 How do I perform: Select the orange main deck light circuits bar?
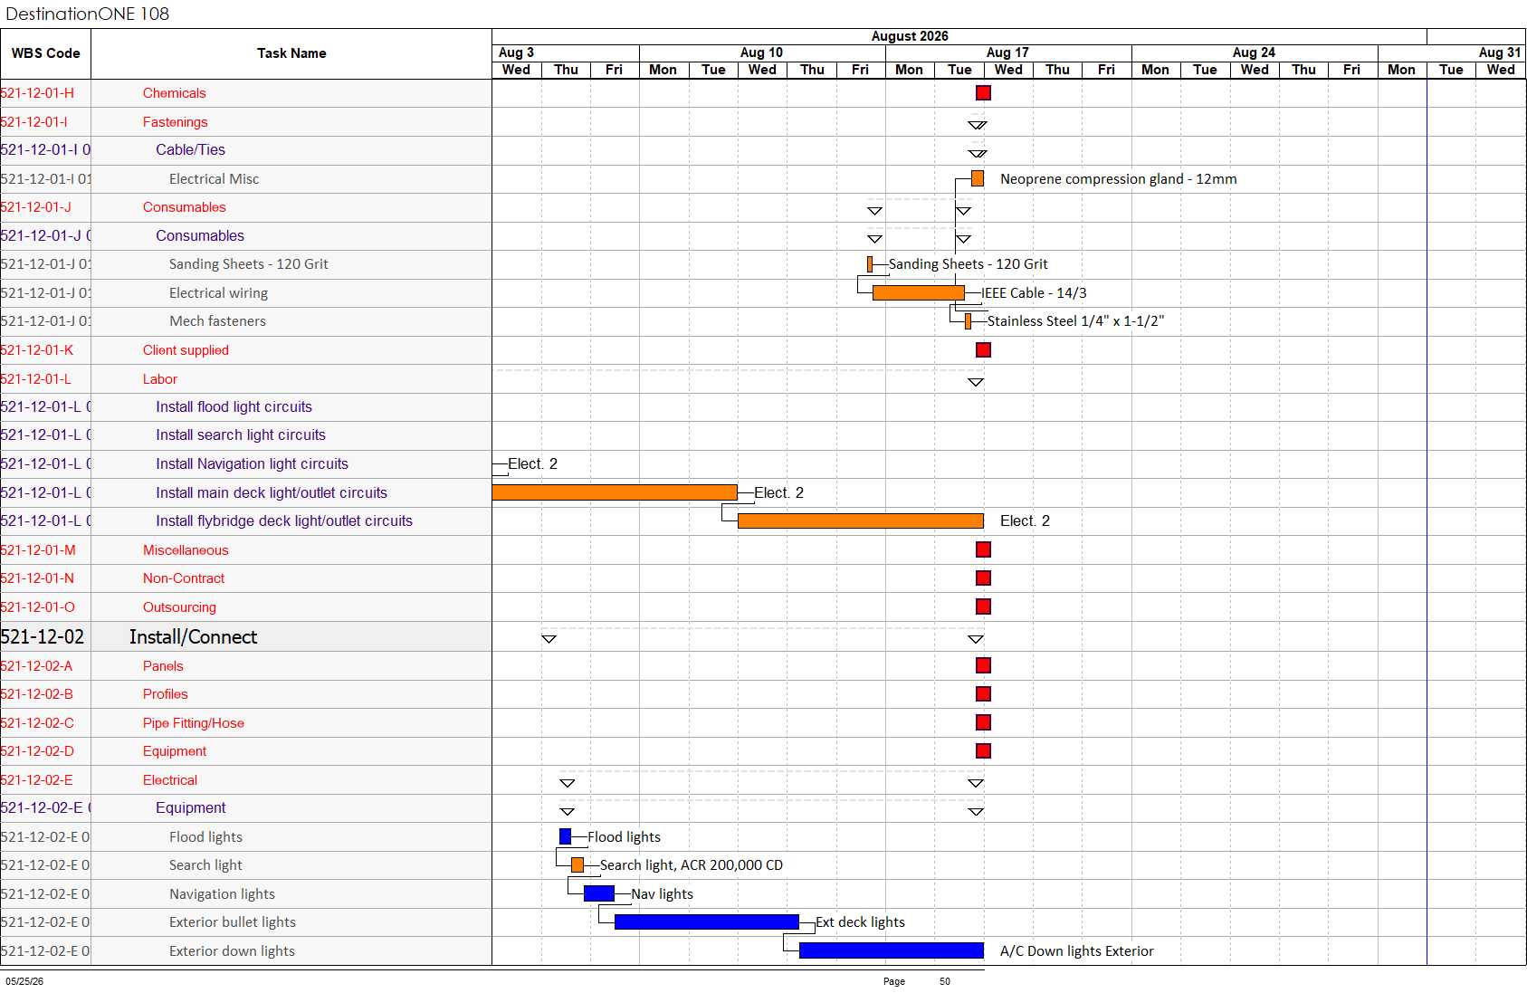[x=615, y=492]
